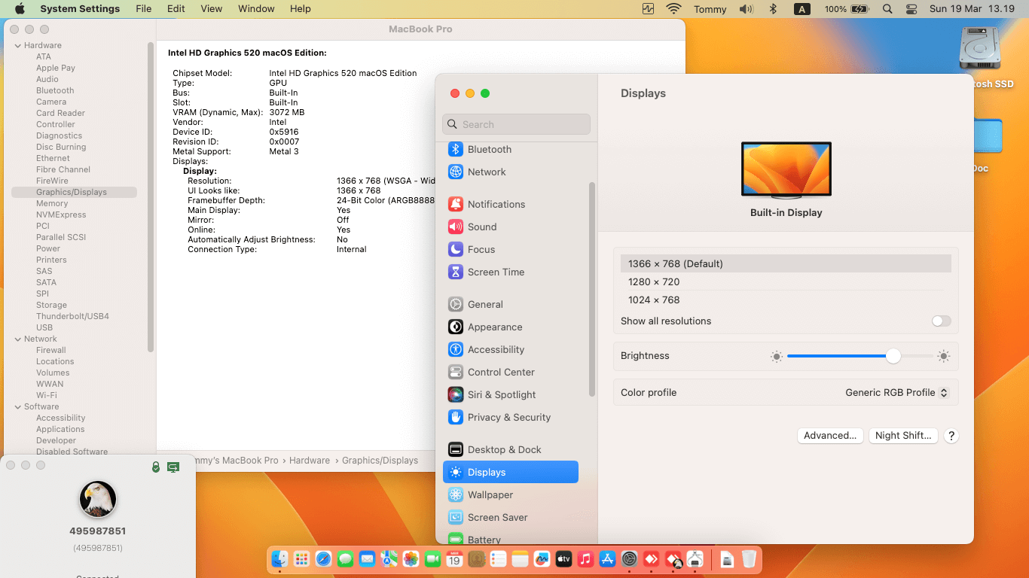Open Night Shift... settings
Viewport: 1029px width, 578px height.
point(903,436)
